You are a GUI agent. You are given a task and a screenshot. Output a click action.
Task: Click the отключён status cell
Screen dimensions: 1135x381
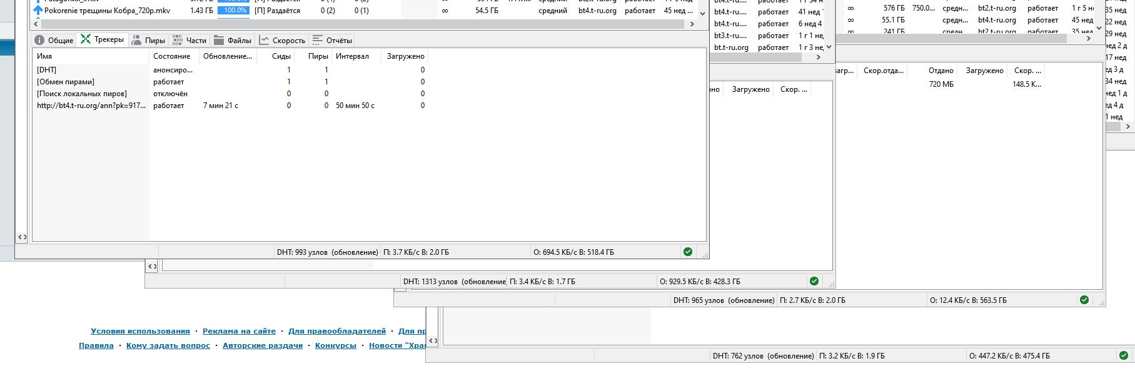coord(170,94)
